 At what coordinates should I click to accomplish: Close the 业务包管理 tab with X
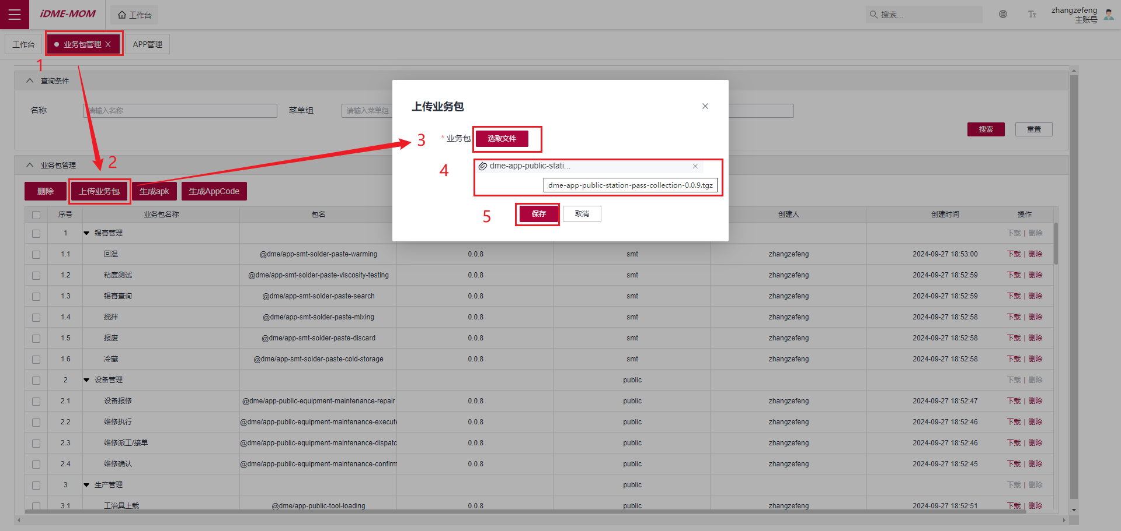tap(108, 44)
